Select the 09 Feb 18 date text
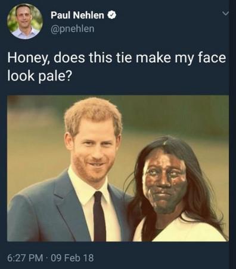236x269 pixels. click(72, 258)
